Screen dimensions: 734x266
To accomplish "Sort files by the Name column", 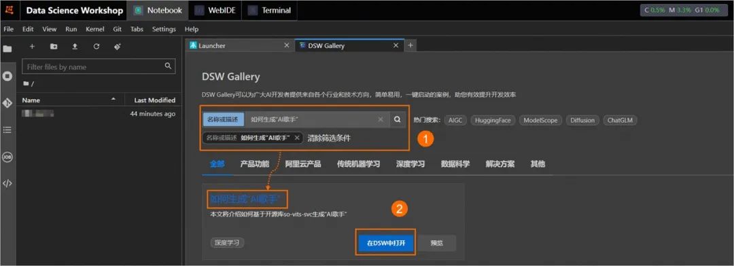I will click(69, 100).
